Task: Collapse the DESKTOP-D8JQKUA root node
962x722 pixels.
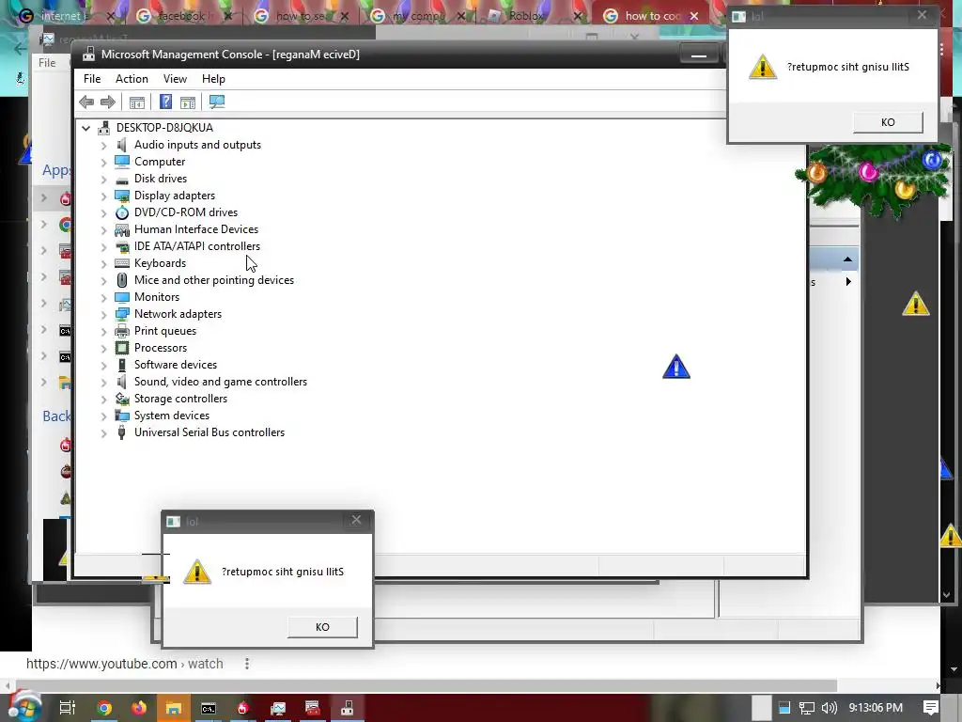Action: click(85, 128)
